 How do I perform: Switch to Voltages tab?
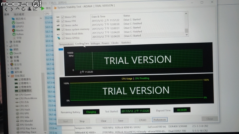(x=95, y=43)
